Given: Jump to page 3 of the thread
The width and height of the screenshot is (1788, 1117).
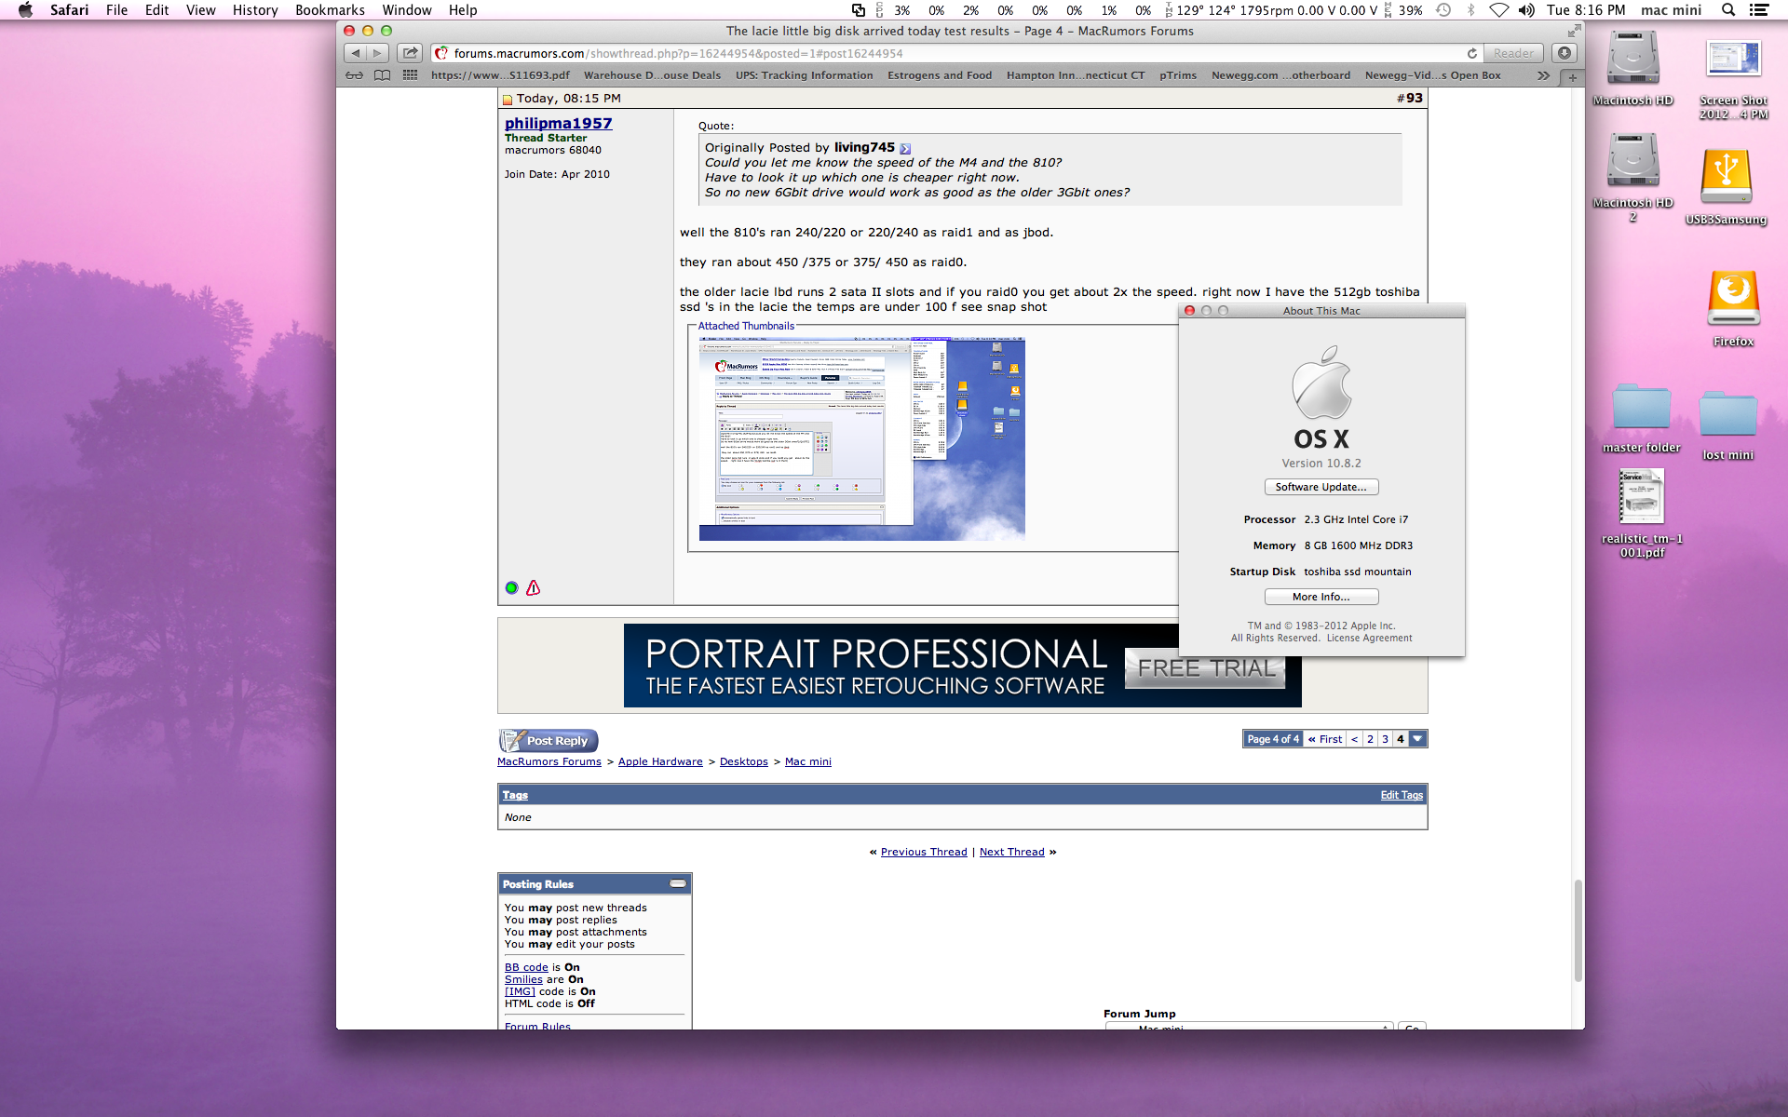Looking at the screenshot, I should pos(1385,739).
